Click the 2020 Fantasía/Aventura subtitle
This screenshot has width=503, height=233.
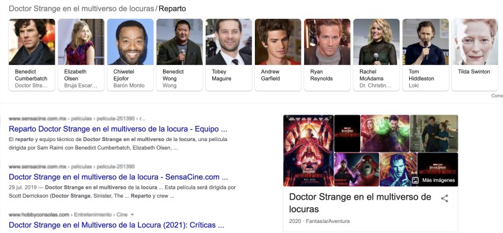(319, 221)
